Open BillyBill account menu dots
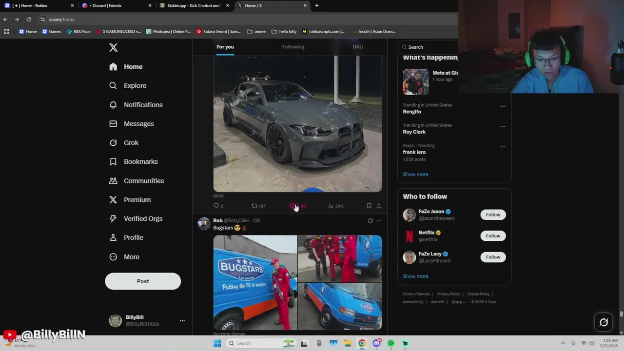Image resolution: width=624 pixels, height=351 pixels. (182, 321)
